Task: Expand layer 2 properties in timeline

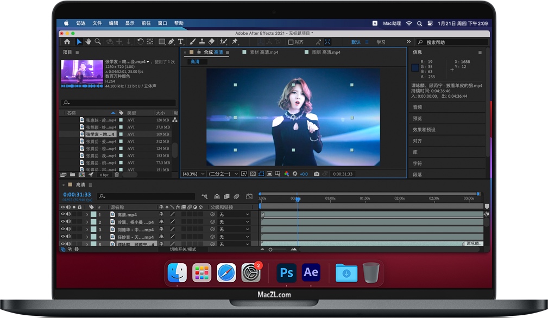Action: (87, 222)
